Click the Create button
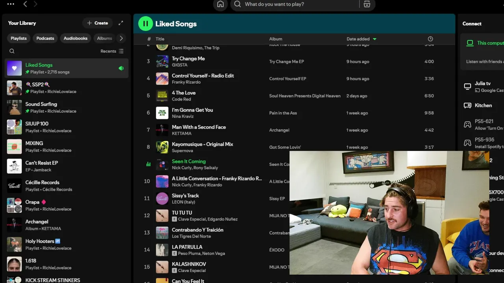 click(x=98, y=23)
